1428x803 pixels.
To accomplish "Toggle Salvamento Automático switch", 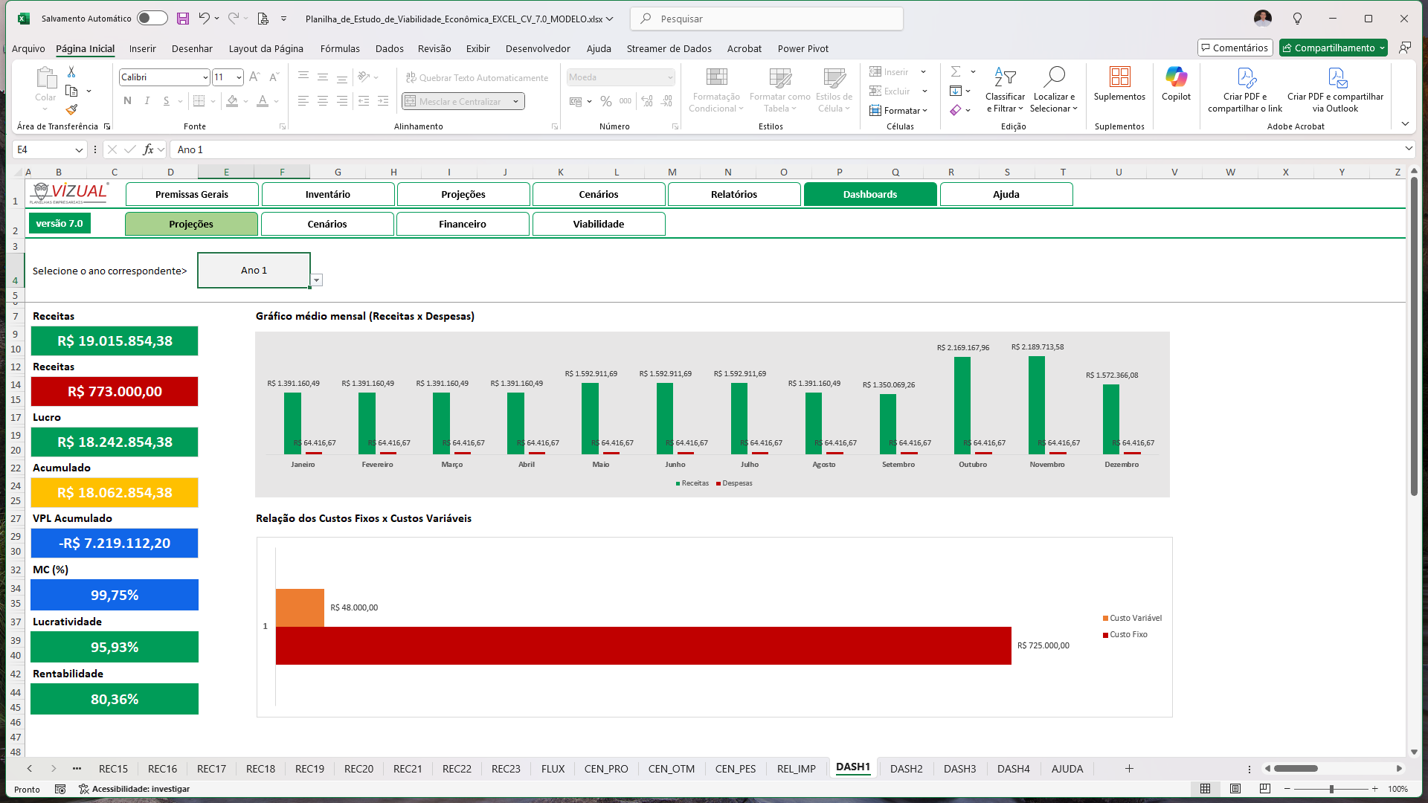I will tap(152, 19).
